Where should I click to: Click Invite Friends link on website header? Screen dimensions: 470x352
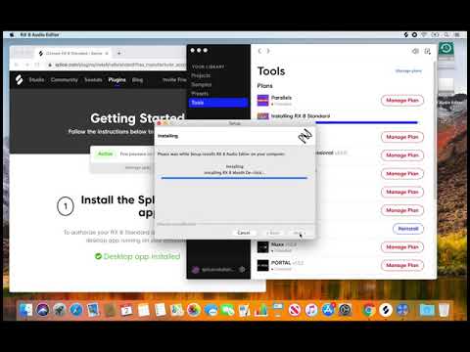click(174, 80)
